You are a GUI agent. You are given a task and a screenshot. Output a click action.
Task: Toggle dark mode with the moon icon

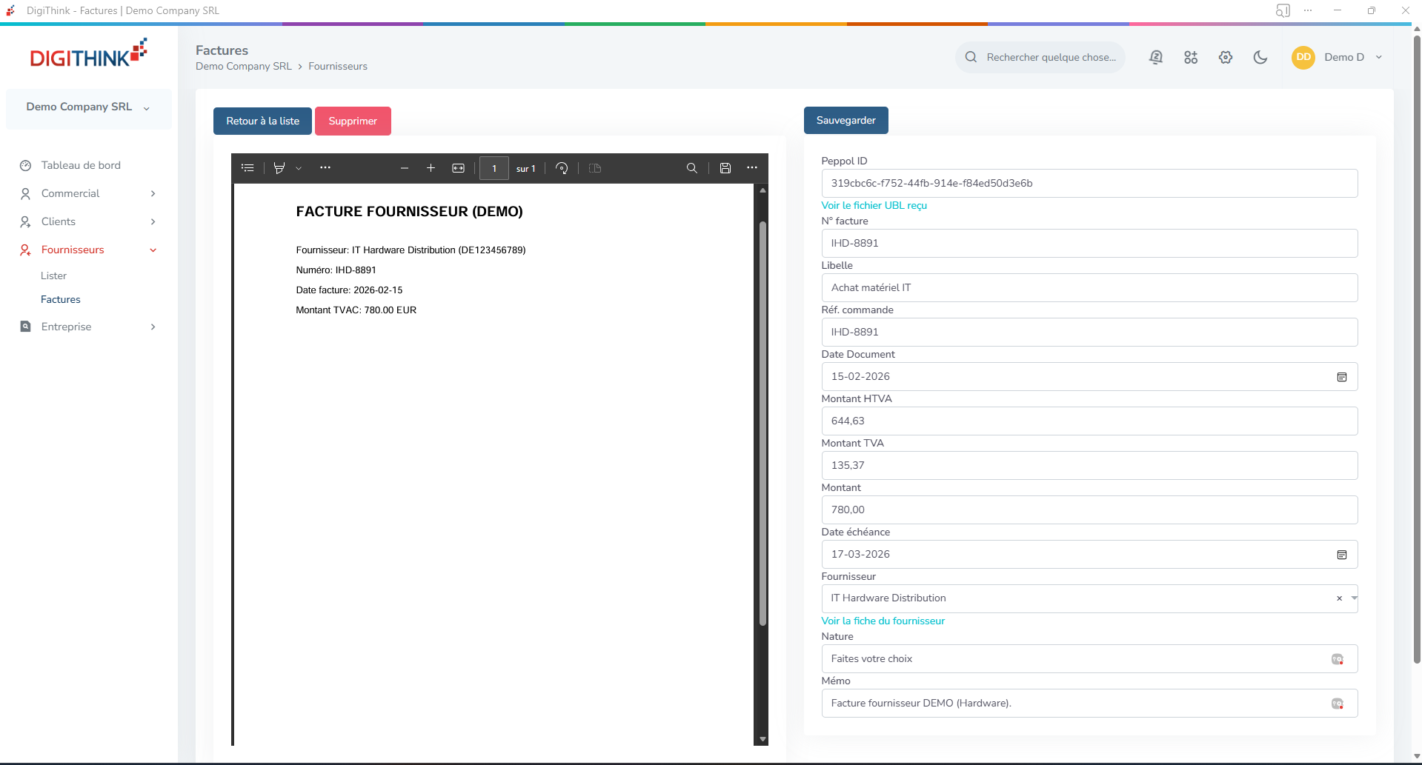[1260, 57]
